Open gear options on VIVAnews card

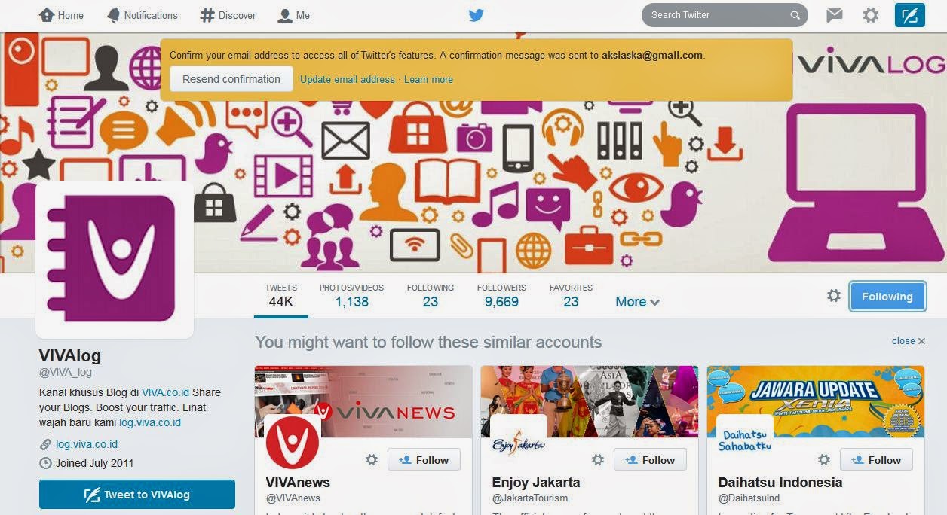[372, 459]
